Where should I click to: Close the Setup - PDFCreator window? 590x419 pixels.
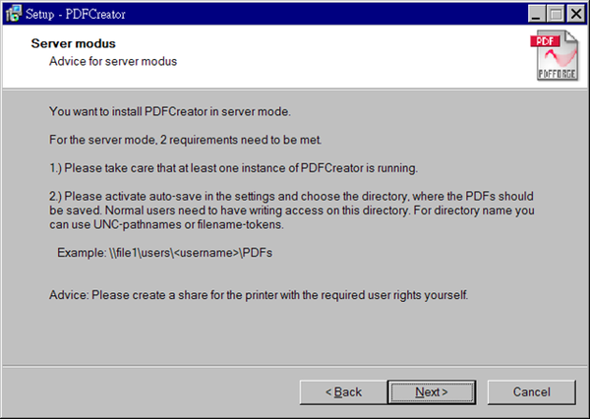[572, 14]
